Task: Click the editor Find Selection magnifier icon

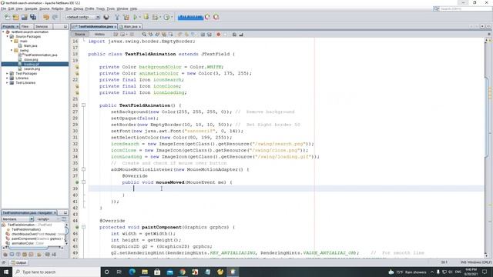Action: [144, 34]
